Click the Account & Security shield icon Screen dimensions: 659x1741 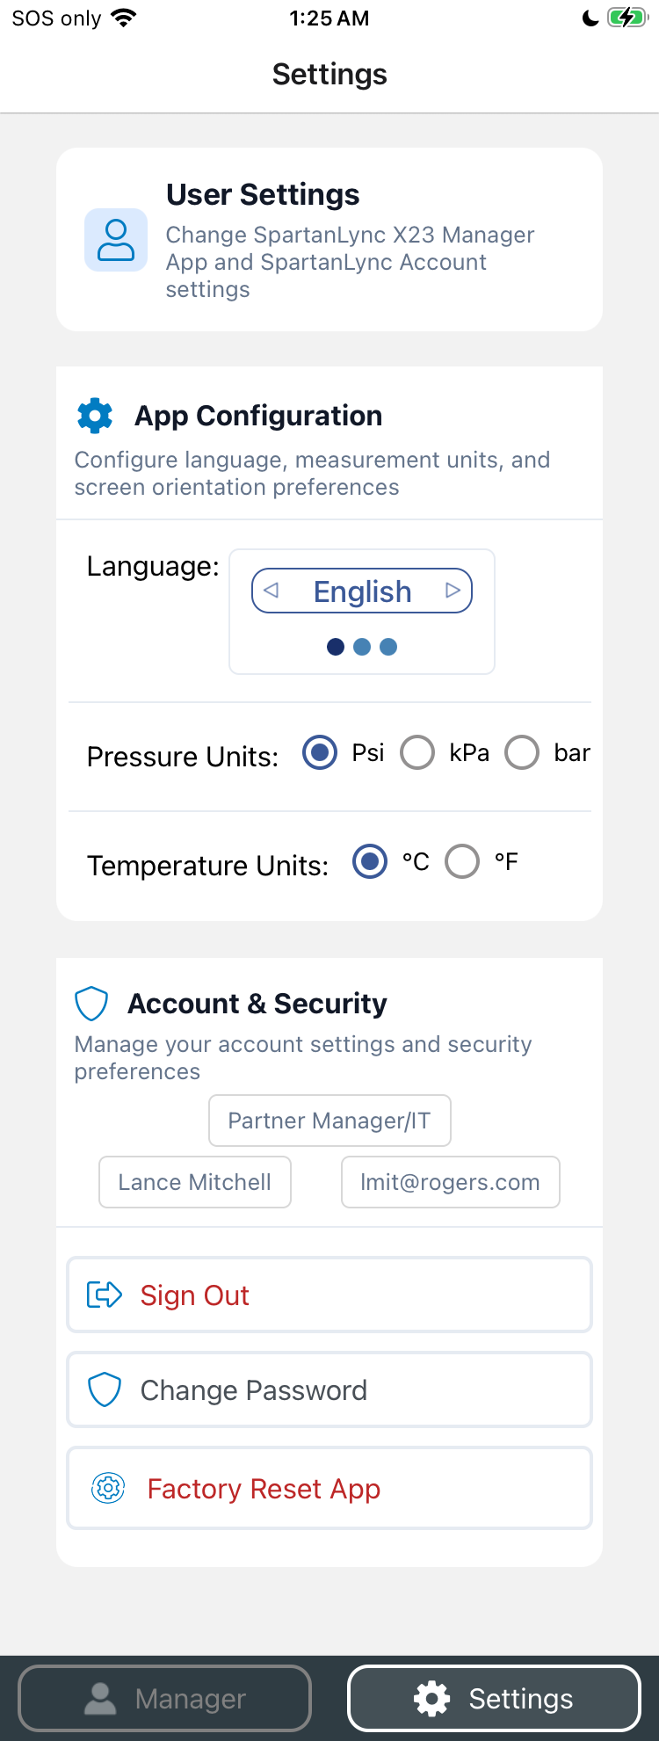[x=91, y=1004]
